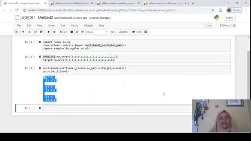Open the Edit menu

[x=29, y=25]
